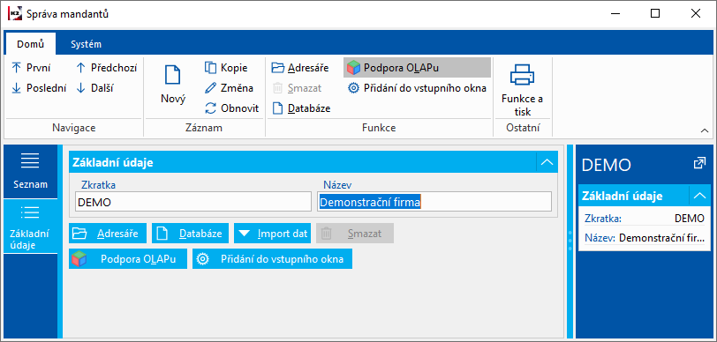This screenshot has width=717, height=342.
Task: Click the blue Podpora OLAPu form button
Action: click(128, 259)
